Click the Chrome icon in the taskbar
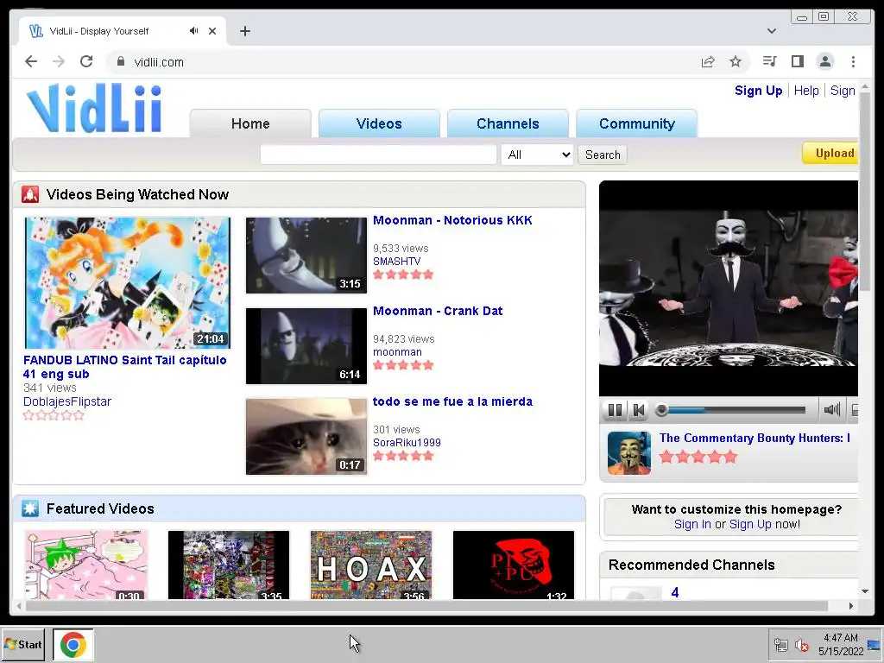 pos(73,644)
